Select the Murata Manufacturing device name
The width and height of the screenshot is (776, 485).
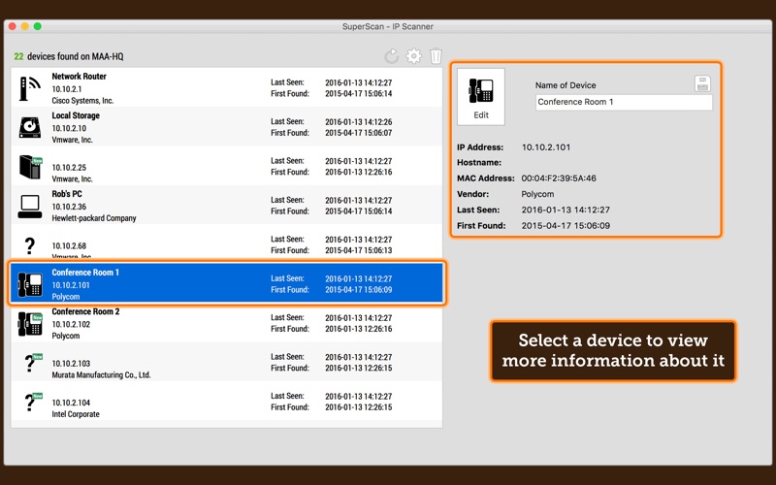101,375
